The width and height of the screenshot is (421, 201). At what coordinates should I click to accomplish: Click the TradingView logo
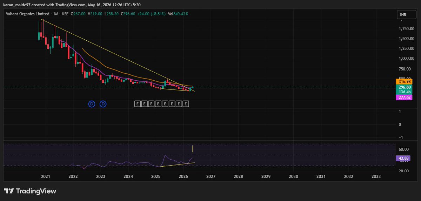[30, 191]
